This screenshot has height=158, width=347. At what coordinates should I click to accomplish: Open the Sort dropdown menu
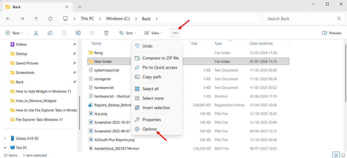127,33
